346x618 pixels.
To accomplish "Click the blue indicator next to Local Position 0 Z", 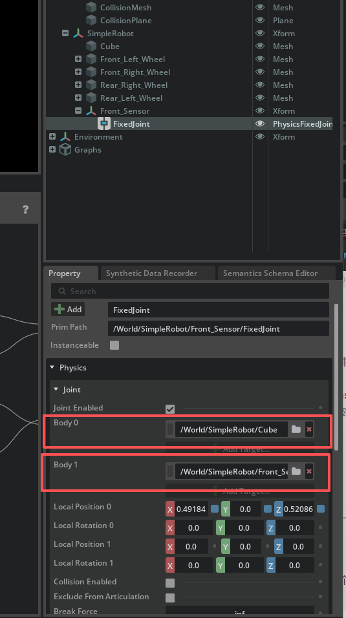I will click(x=321, y=509).
